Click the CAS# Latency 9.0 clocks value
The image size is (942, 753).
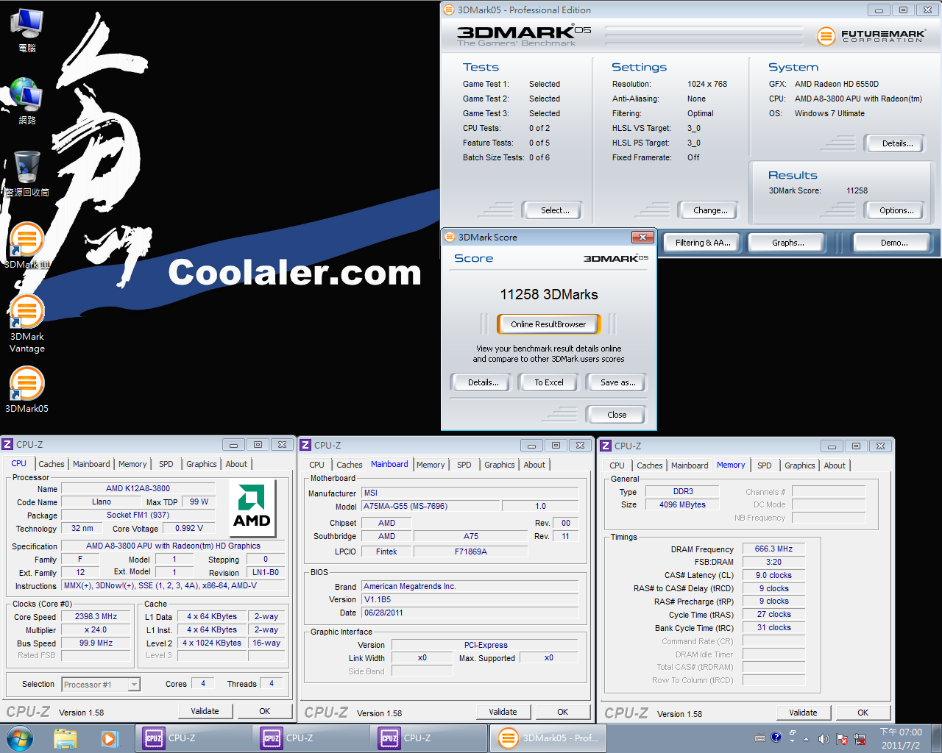[773, 575]
